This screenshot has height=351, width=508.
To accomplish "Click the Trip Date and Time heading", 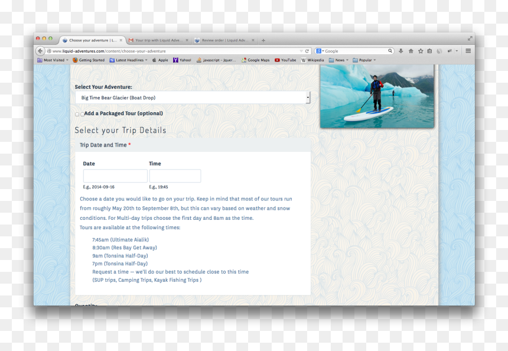I will tap(105, 145).
